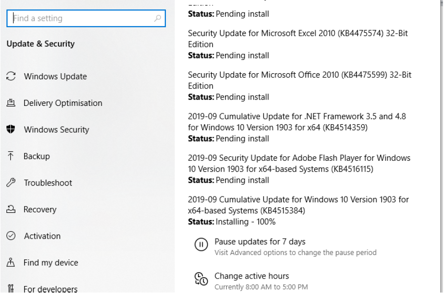This screenshot has width=444, height=293.
Task: Select Backup in the sidebar
Action: 37,156
